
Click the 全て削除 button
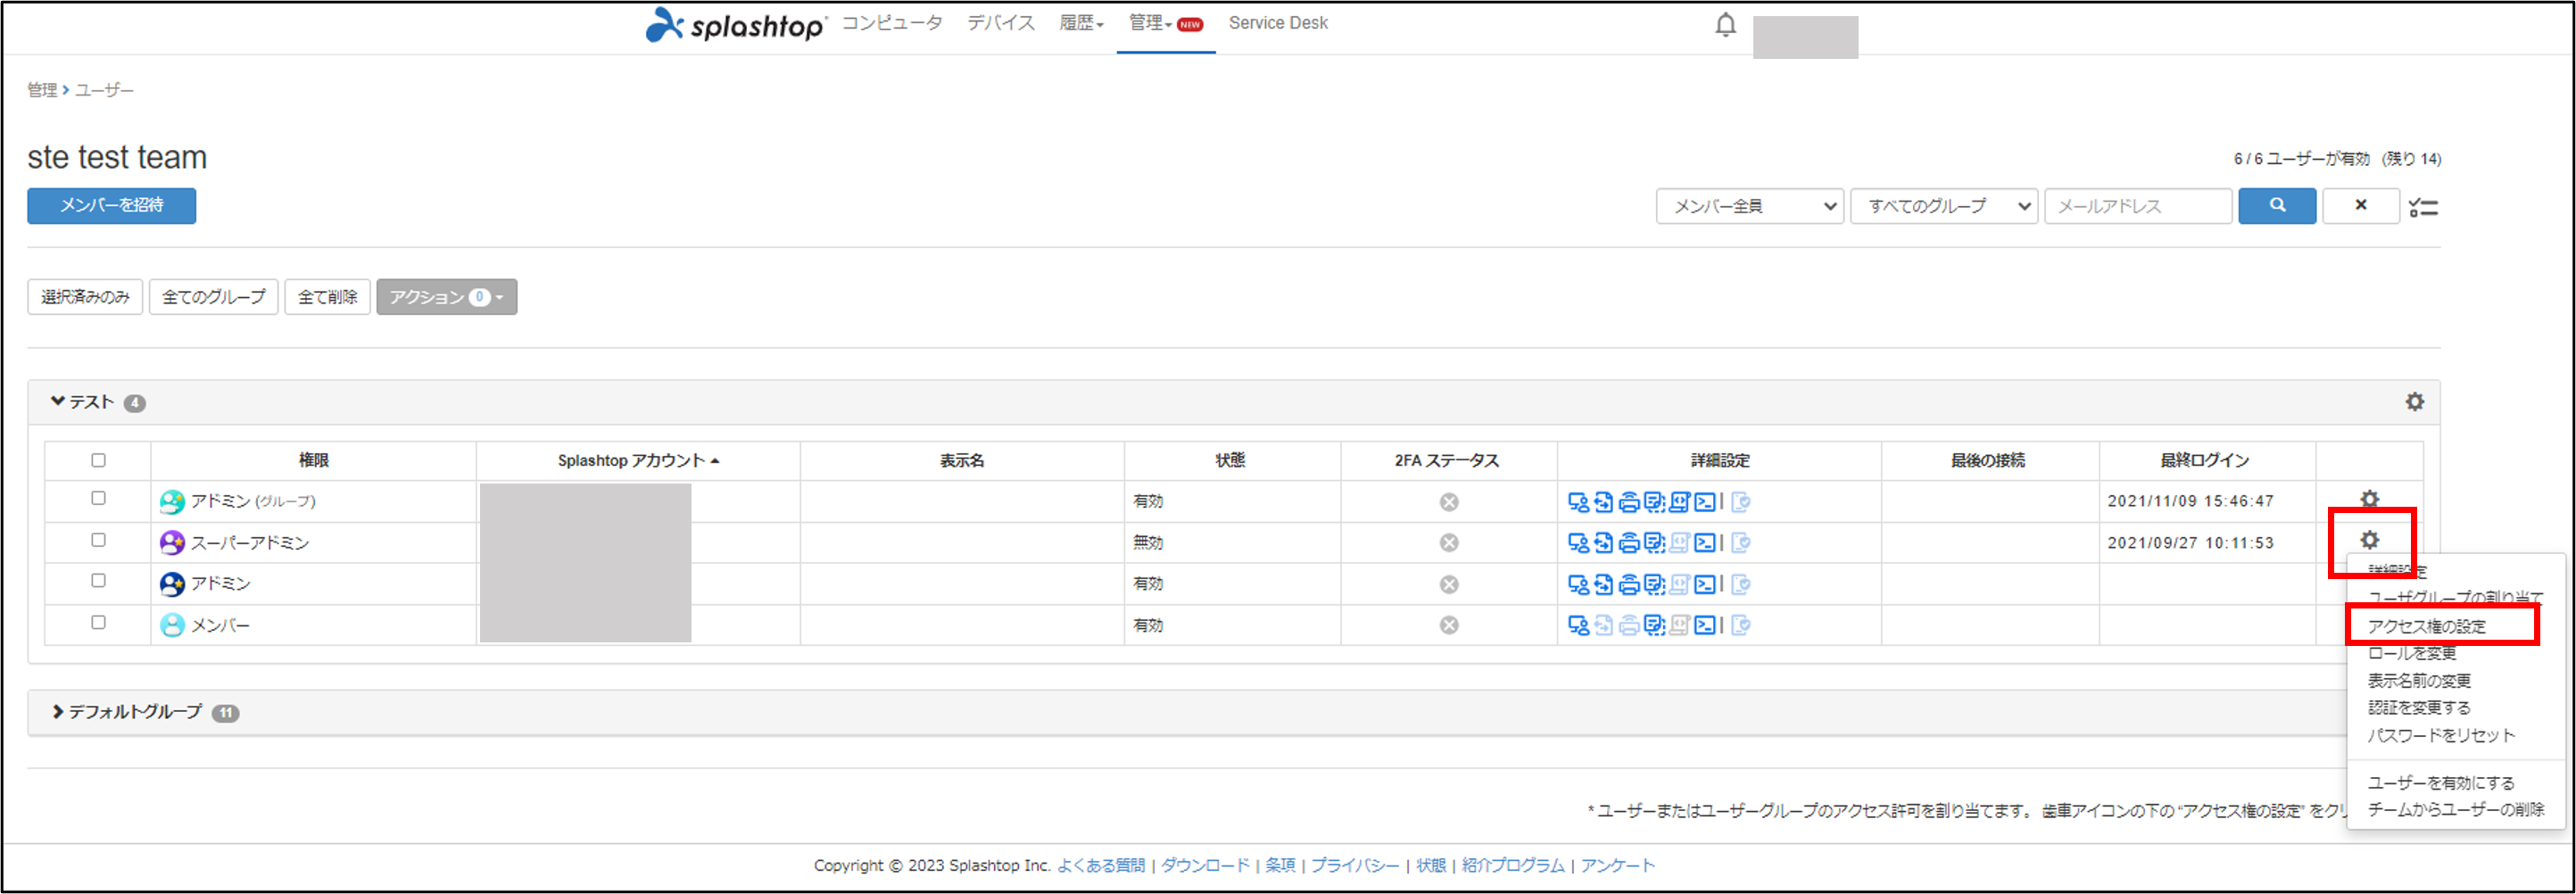click(327, 297)
